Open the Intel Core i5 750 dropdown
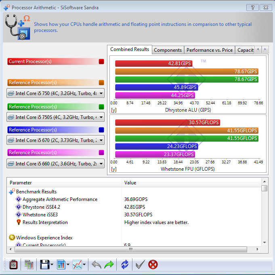The image size is (275, 275). click(x=55, y=93)
